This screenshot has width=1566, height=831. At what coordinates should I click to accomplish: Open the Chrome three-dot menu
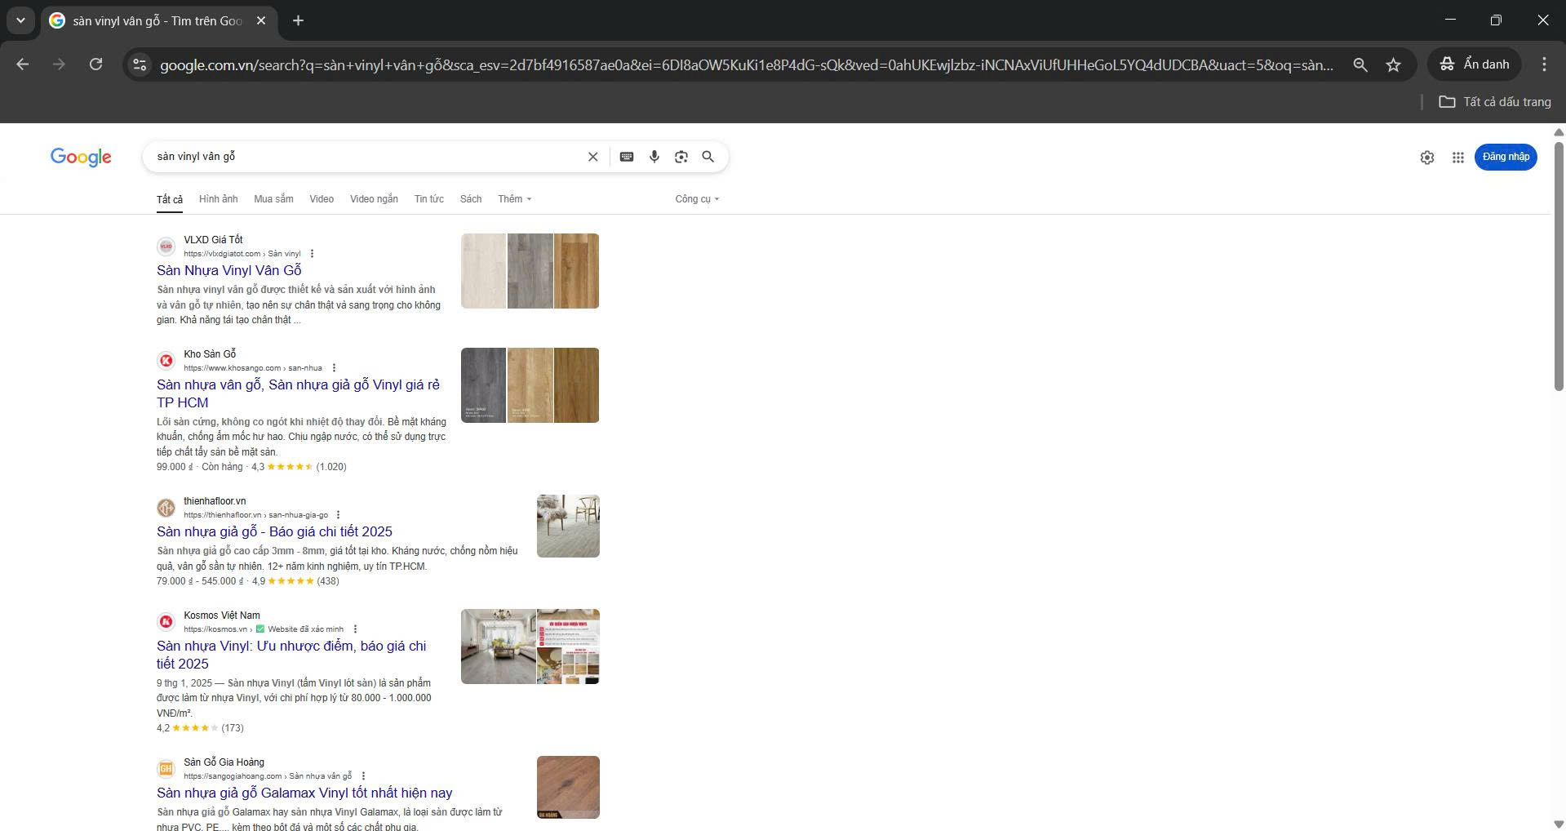coord(1544,64)
